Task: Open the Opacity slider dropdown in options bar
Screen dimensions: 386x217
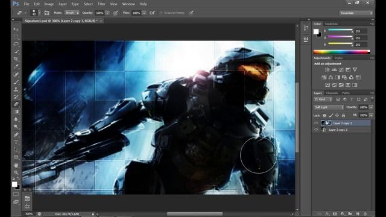Action: (107, 13)
